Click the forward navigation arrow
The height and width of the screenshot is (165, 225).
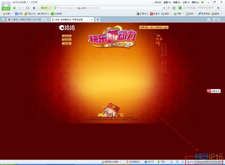click(20, 8)
